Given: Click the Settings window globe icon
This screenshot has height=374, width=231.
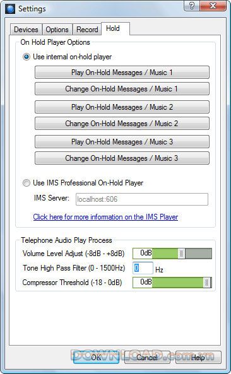Looking at the screenshot, I should (10, 9).
